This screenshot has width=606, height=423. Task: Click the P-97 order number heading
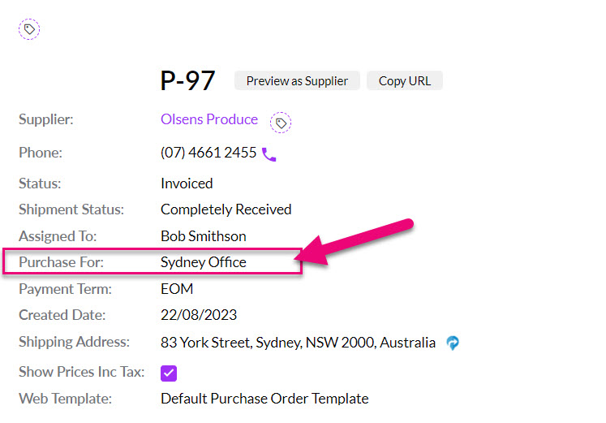188,80
